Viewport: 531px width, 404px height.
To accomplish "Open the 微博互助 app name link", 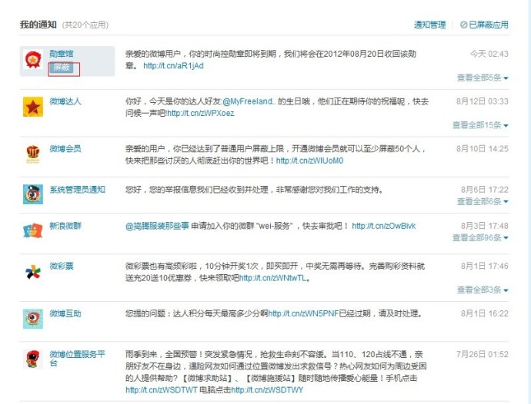I will (65, 313).
